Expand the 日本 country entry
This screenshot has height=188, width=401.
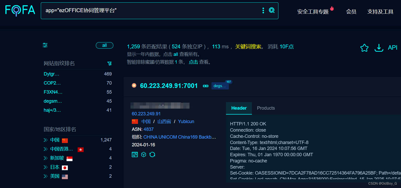(x=46, y=167)
